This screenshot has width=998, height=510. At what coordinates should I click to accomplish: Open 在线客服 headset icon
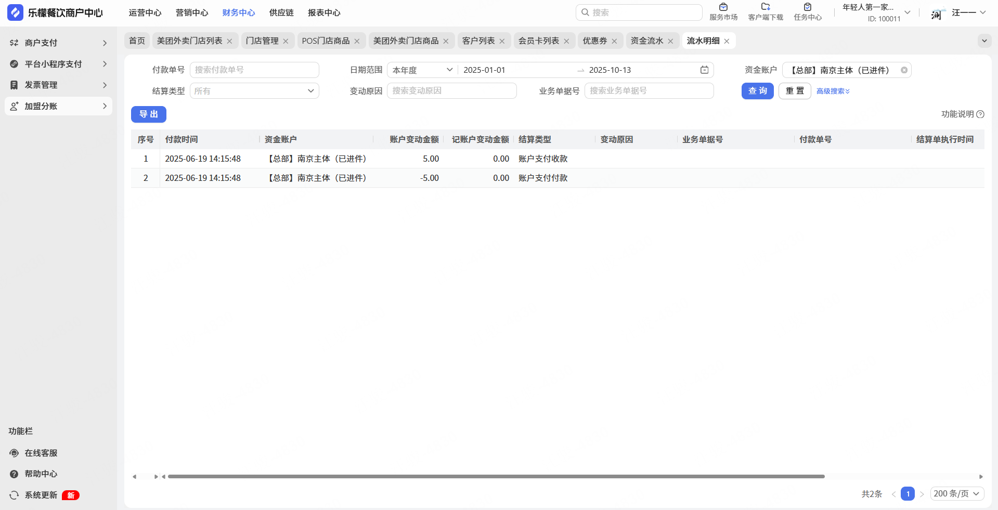tap(14, 453)
